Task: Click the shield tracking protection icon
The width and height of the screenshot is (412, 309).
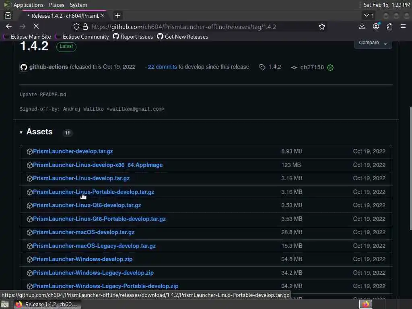Action: click(76, 27)
